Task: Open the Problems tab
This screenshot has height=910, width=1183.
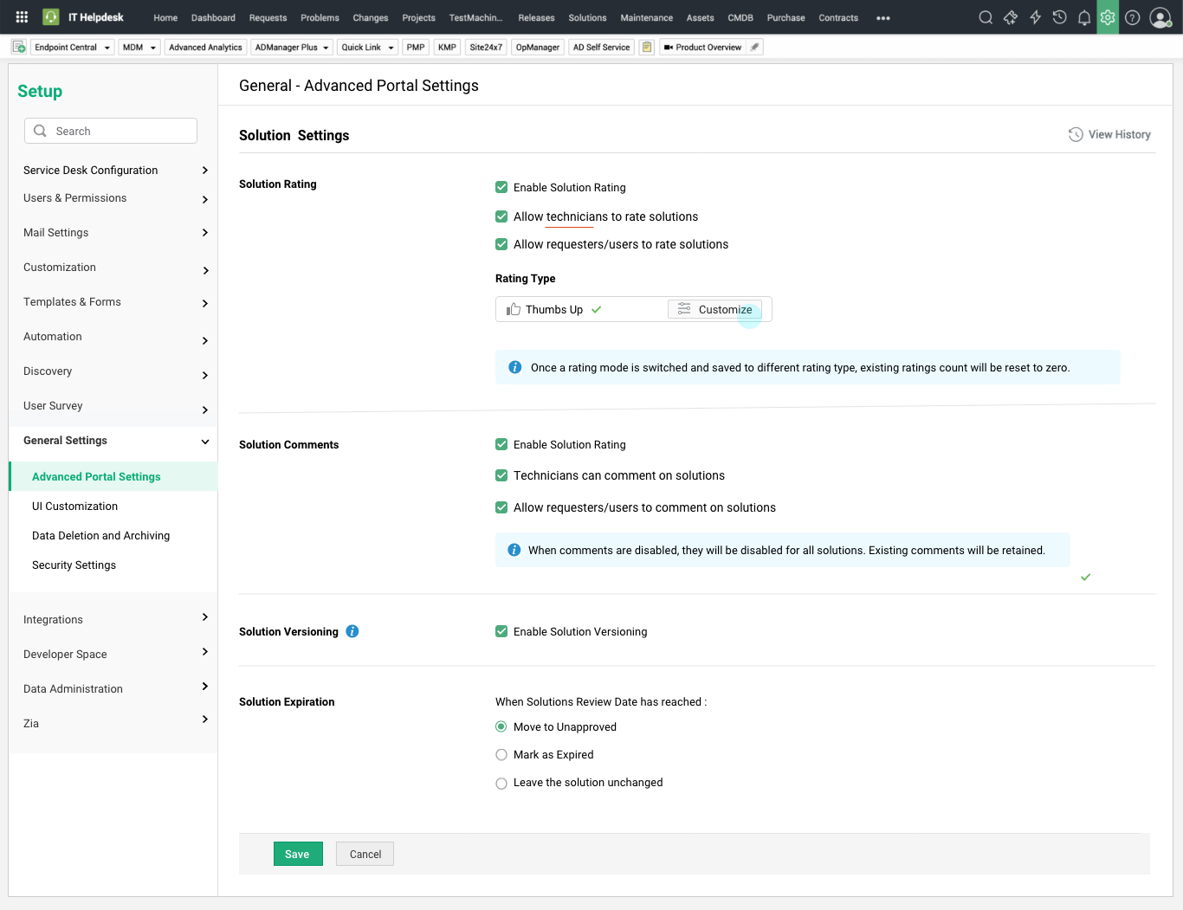Action: (x=320, y=18)
